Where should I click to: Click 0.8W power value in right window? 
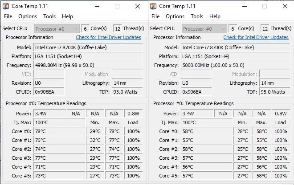coord(281,114)
